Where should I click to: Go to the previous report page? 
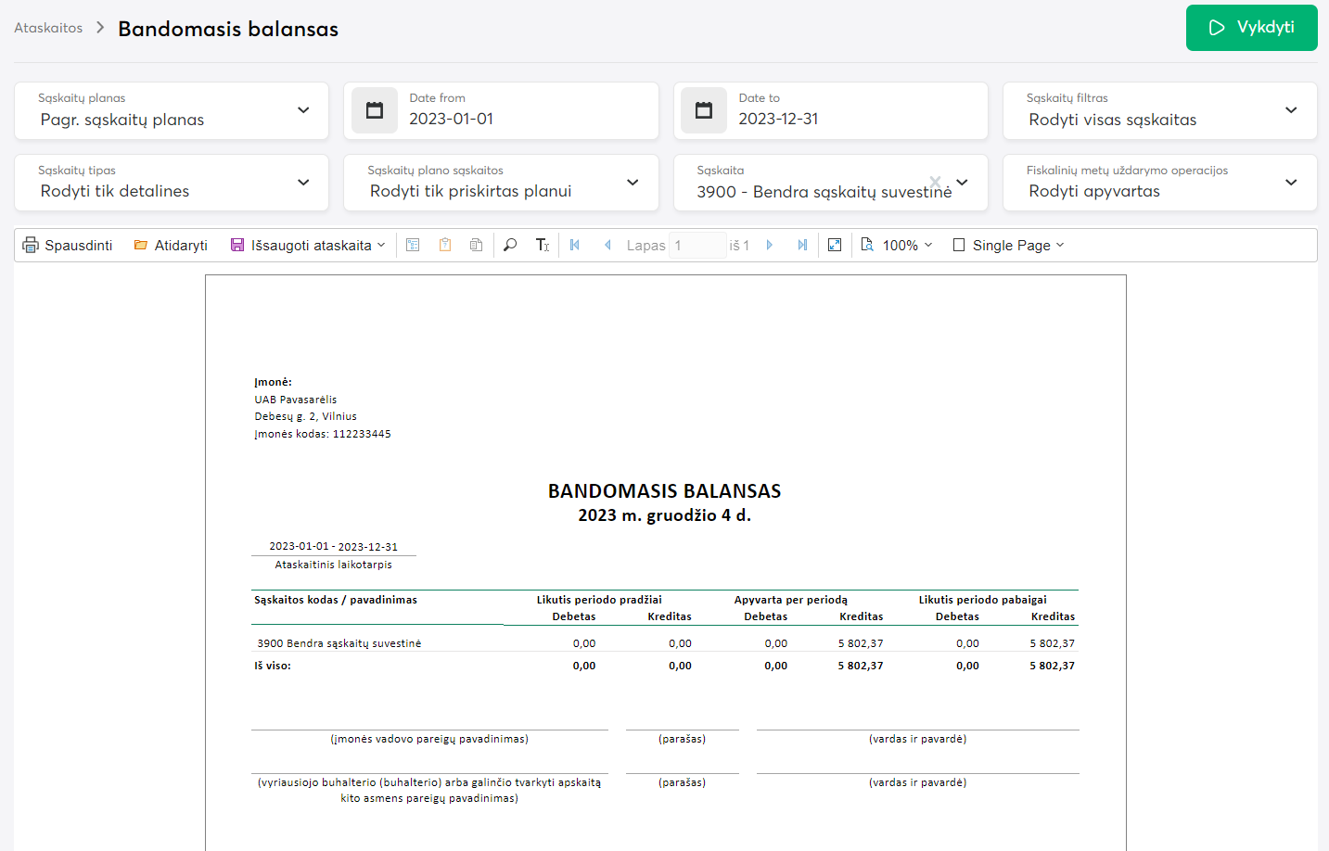607,246
